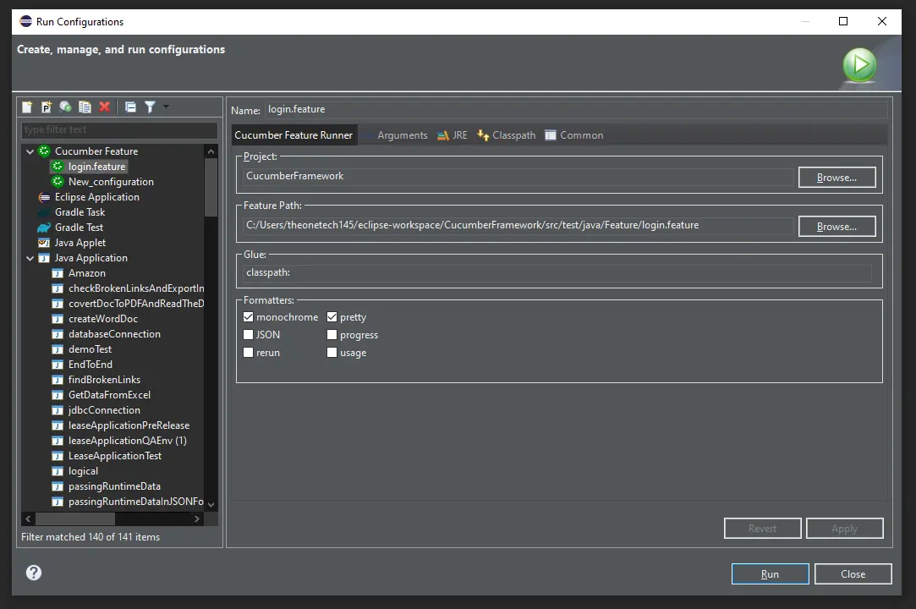Image resolution: width=916 pixels, height=609 pixels.
Task: Collapse the Cucumber Feature tree node
Action: pyautogui.click(x=29, y=151)
